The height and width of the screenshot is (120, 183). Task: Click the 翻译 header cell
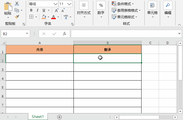click(x=108, y=49)
